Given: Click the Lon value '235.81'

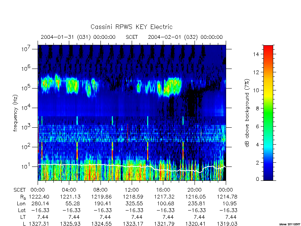Looking at the screenshot, I should 197,203.
